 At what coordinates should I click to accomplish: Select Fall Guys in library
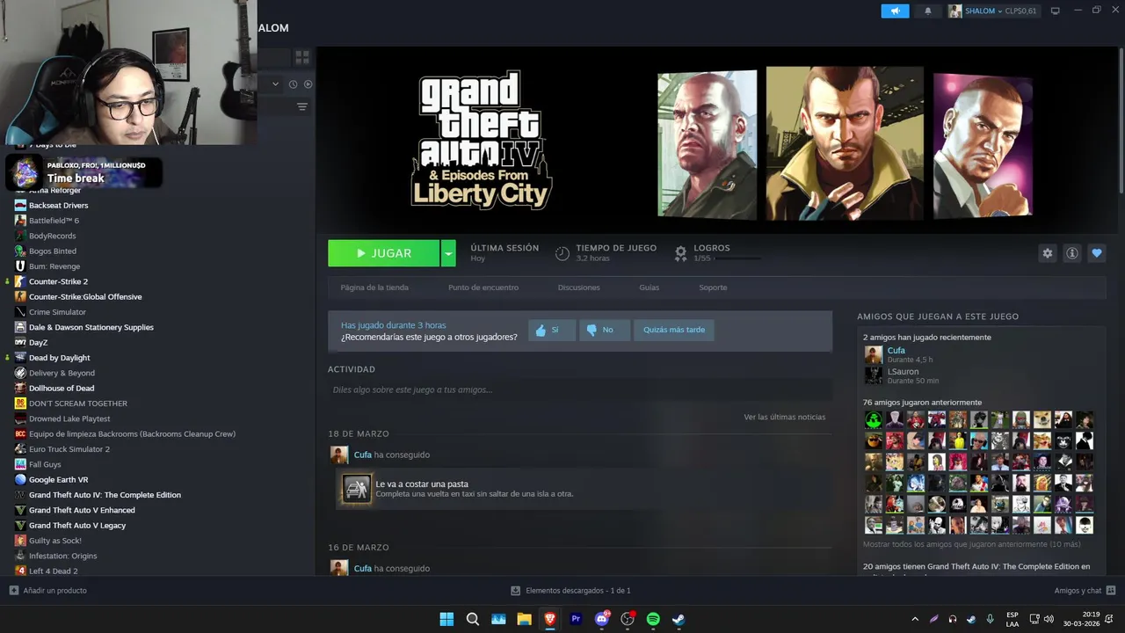click(45, 464)
